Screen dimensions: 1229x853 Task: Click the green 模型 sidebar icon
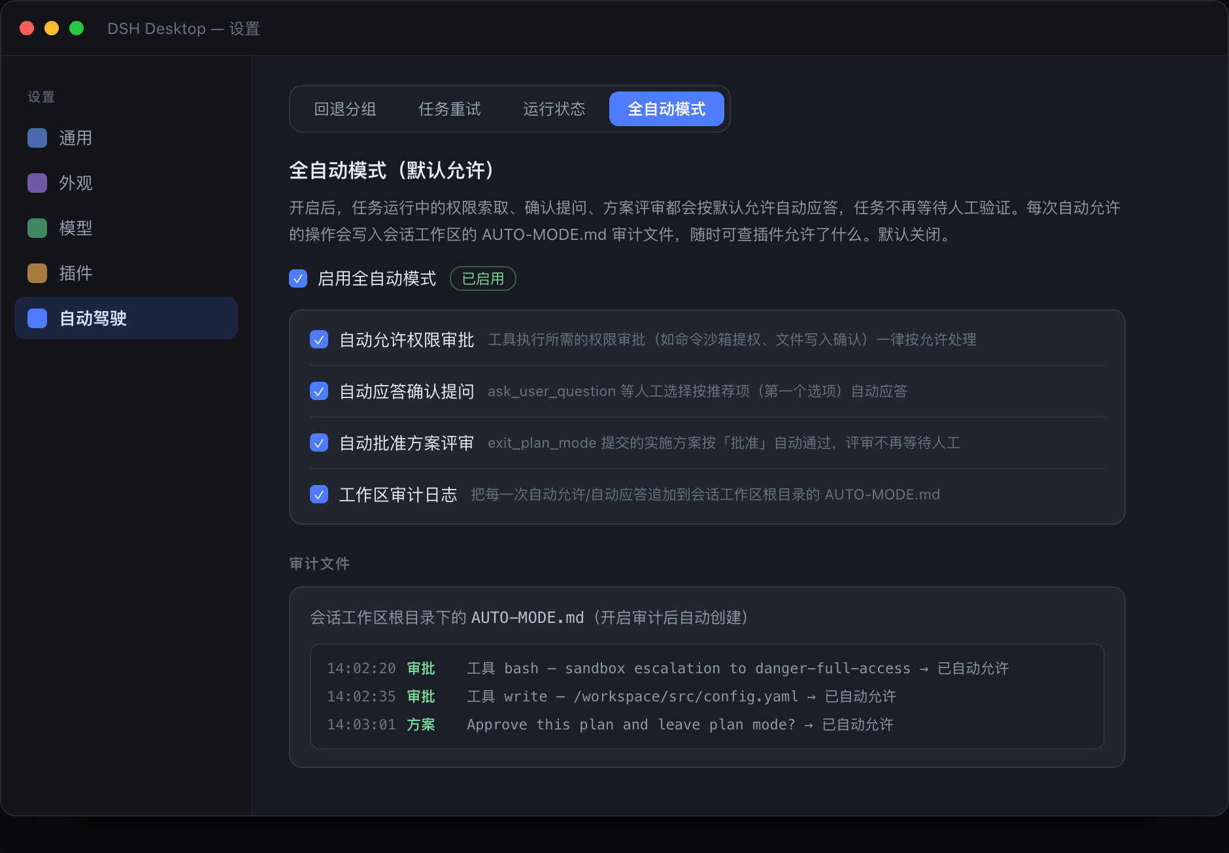tap(37, 228)
